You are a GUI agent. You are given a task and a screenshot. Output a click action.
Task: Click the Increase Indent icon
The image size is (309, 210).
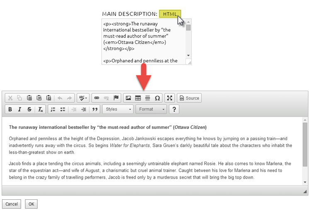(84, 109)
